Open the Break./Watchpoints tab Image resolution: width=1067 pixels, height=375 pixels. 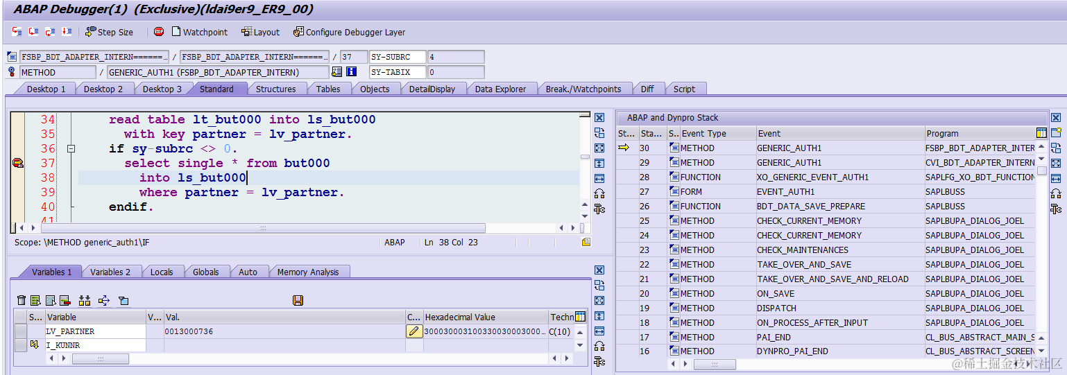coord(583,89)
